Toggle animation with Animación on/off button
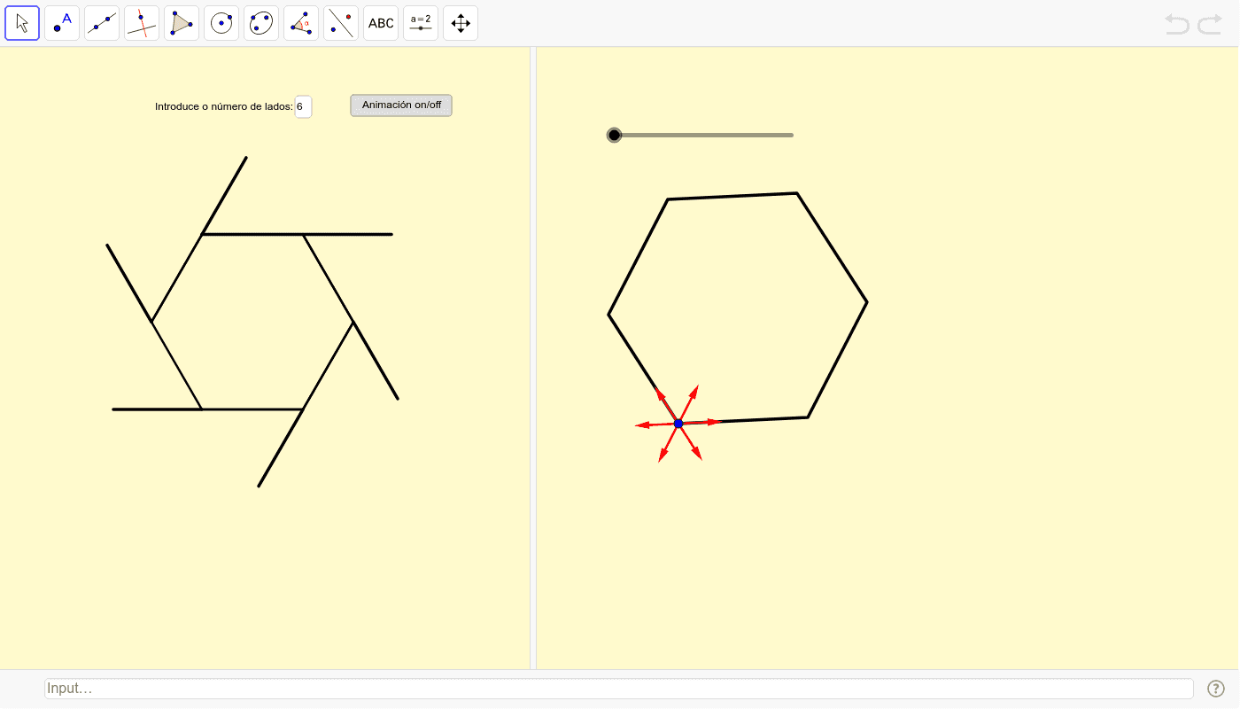Screen dimensions: 1240x709 [401, 105]
